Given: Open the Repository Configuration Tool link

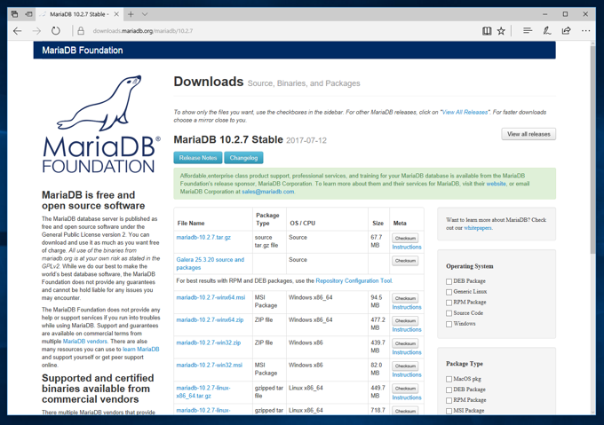Looking at the screenshot, I should coord(354,280).
